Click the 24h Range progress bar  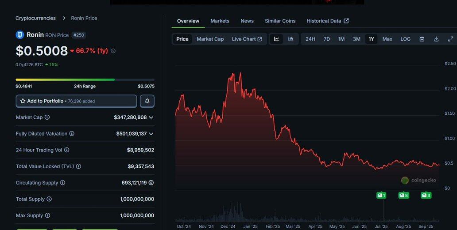tap(85, 79)
